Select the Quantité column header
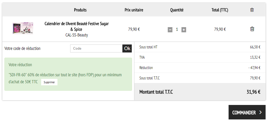 (x=177, y=10)
